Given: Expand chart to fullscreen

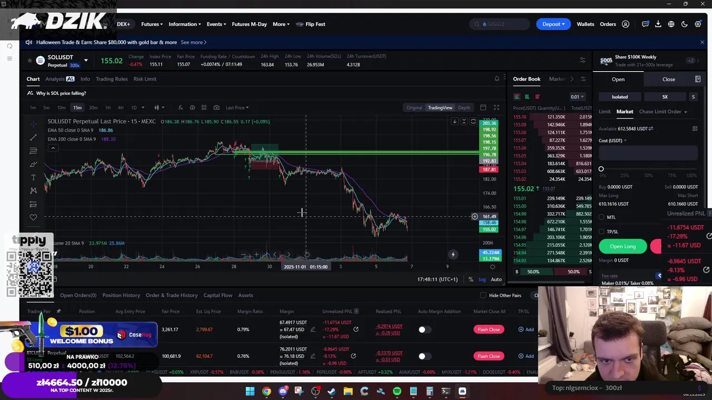Looking at the screenshot, I should (496, 107).
